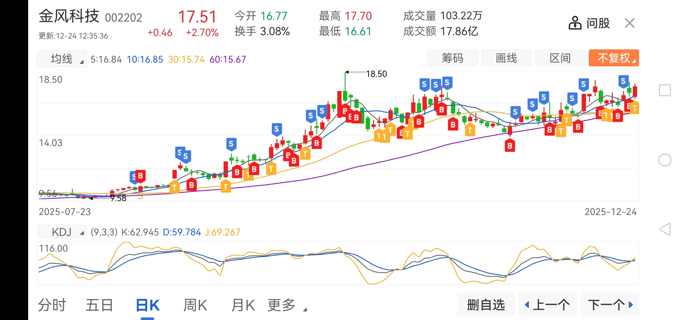Image resolution: width=682 pixels, height=320 pixels.
Task: Open the KDJ indicator dropdown
Action: click(x=62, y=232)
